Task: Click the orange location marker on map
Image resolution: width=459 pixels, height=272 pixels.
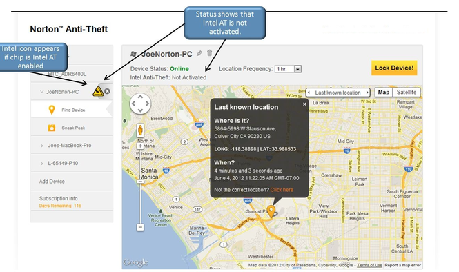Action: pyautogui.click(x=271, y=211)
